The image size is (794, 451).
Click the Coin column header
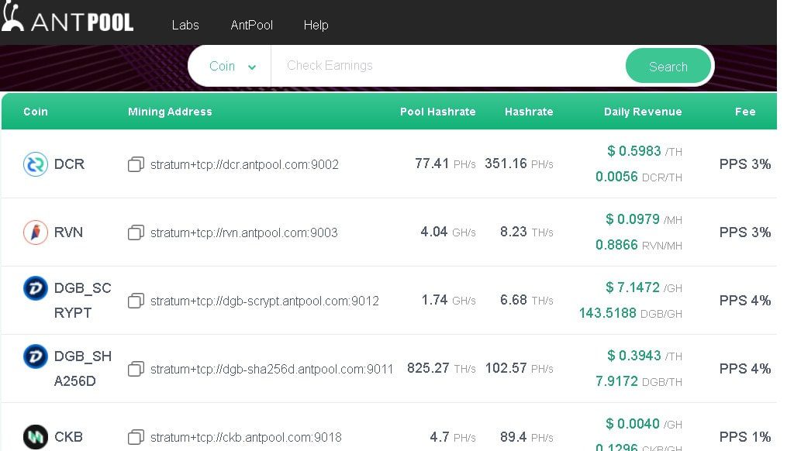36,112
